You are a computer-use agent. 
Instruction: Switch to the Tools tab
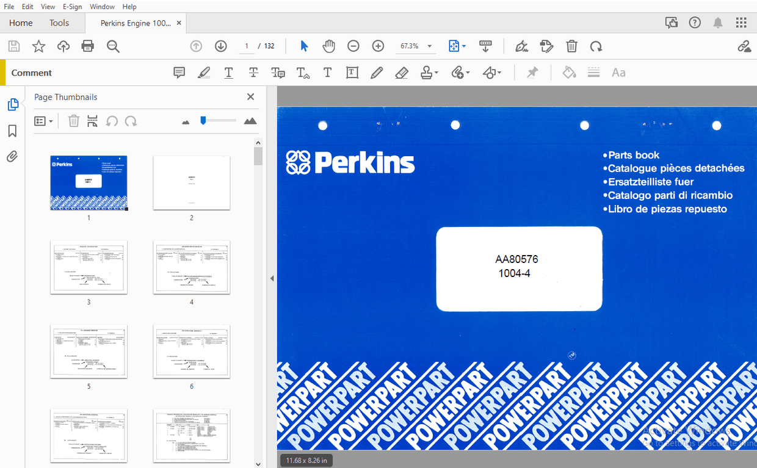click(59, 23)
